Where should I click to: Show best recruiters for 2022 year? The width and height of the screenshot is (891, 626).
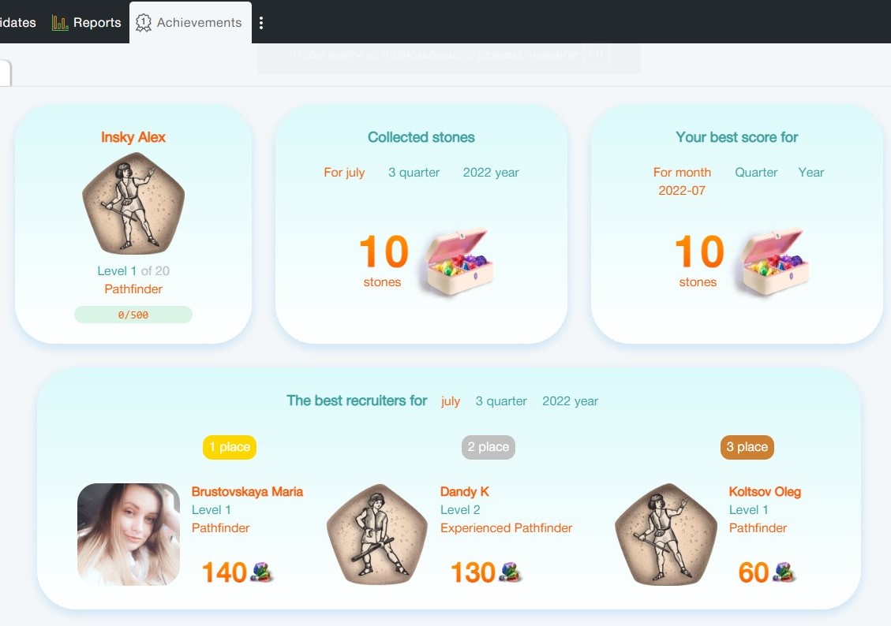click(570, 401)
